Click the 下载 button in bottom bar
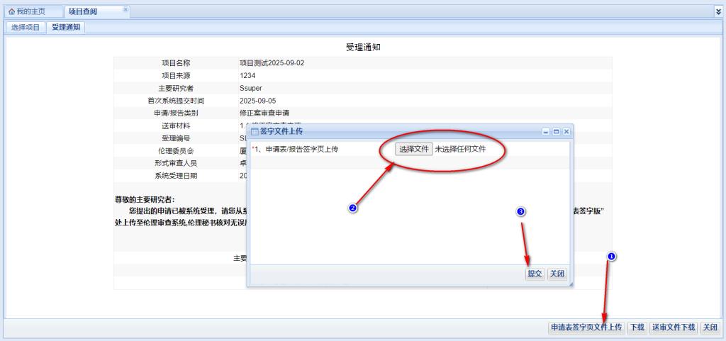Image resolution: width=726 pixels, height=341 pixels. pos(637,328)
